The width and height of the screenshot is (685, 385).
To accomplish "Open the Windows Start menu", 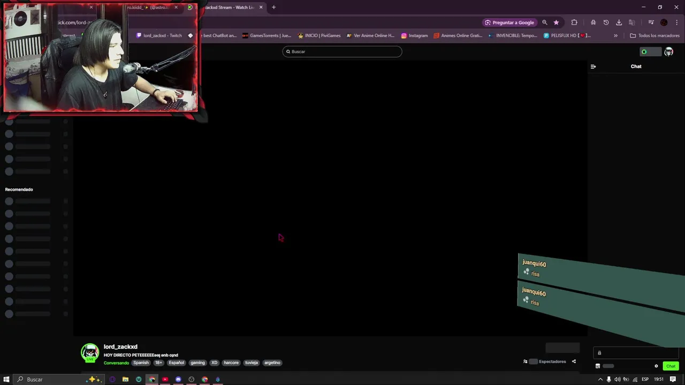I will (6, 380).
